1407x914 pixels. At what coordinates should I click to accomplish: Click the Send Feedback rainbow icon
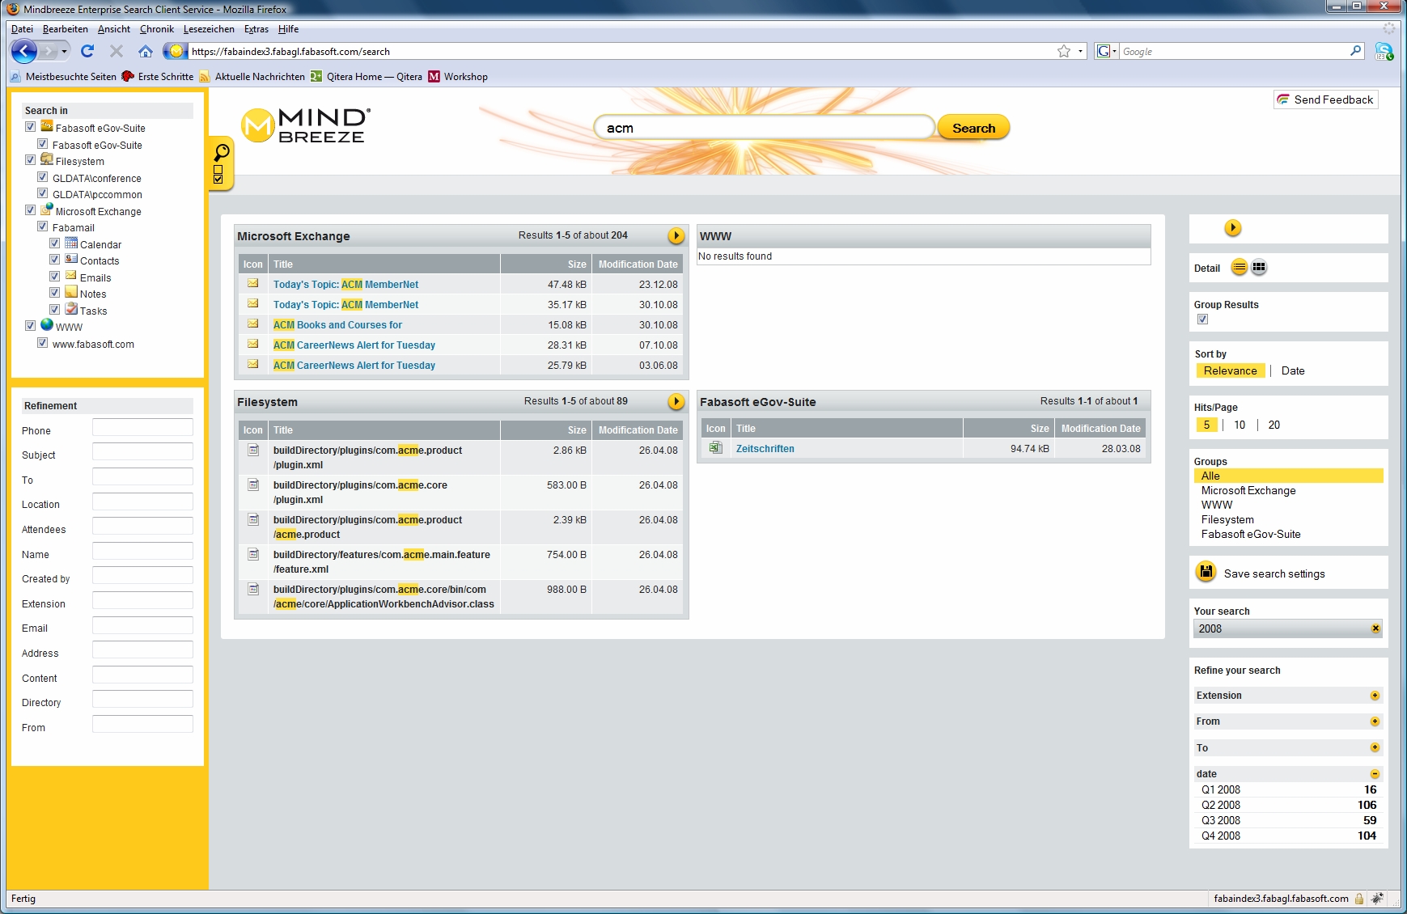[x=1283, y=99]
